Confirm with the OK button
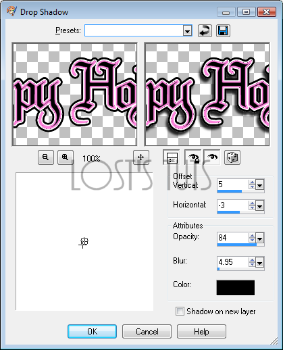Viewport: 283px width, 350px height. point(92,332)
